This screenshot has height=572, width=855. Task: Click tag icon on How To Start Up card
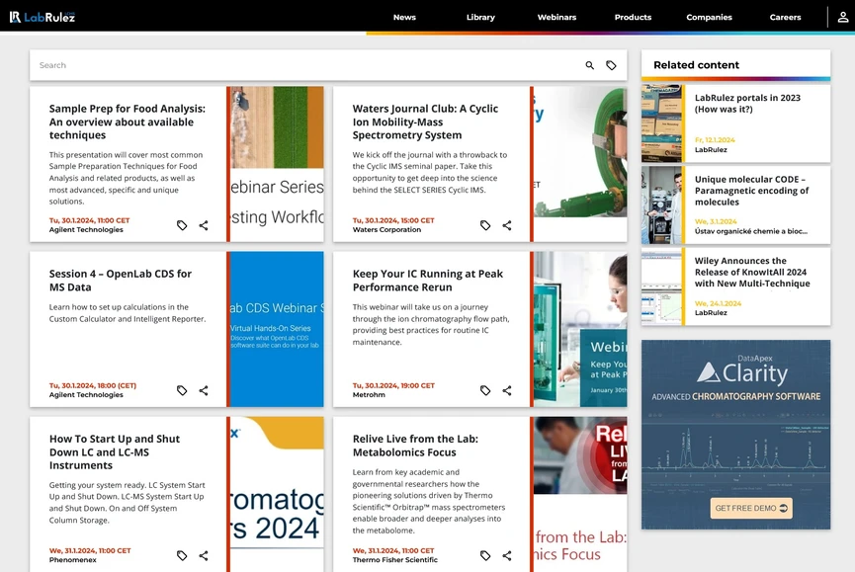[x=182, y=555]
